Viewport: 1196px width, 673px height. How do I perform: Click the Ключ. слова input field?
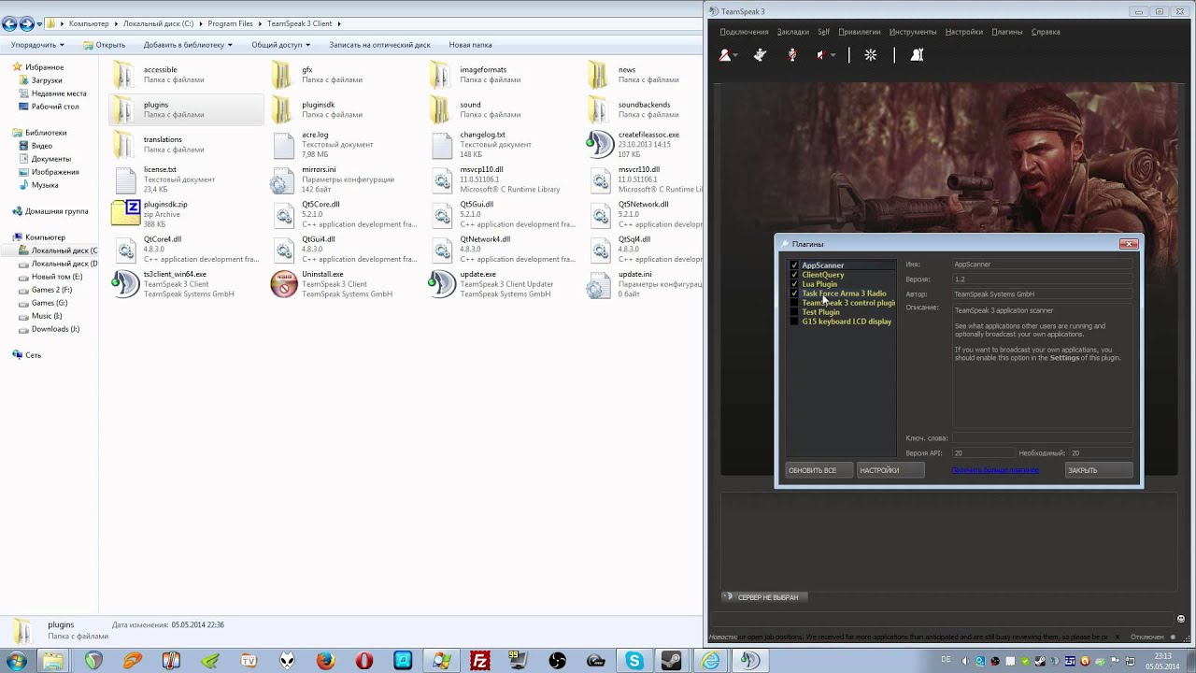coord(1042,437)
